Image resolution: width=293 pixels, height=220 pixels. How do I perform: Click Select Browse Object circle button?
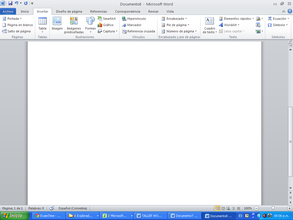click(x=290, y=197)
